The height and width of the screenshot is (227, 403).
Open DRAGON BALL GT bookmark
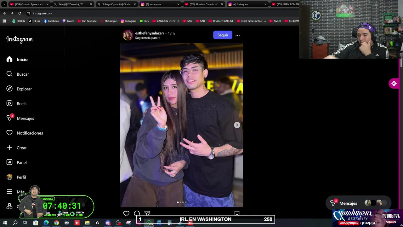(221, 21)
